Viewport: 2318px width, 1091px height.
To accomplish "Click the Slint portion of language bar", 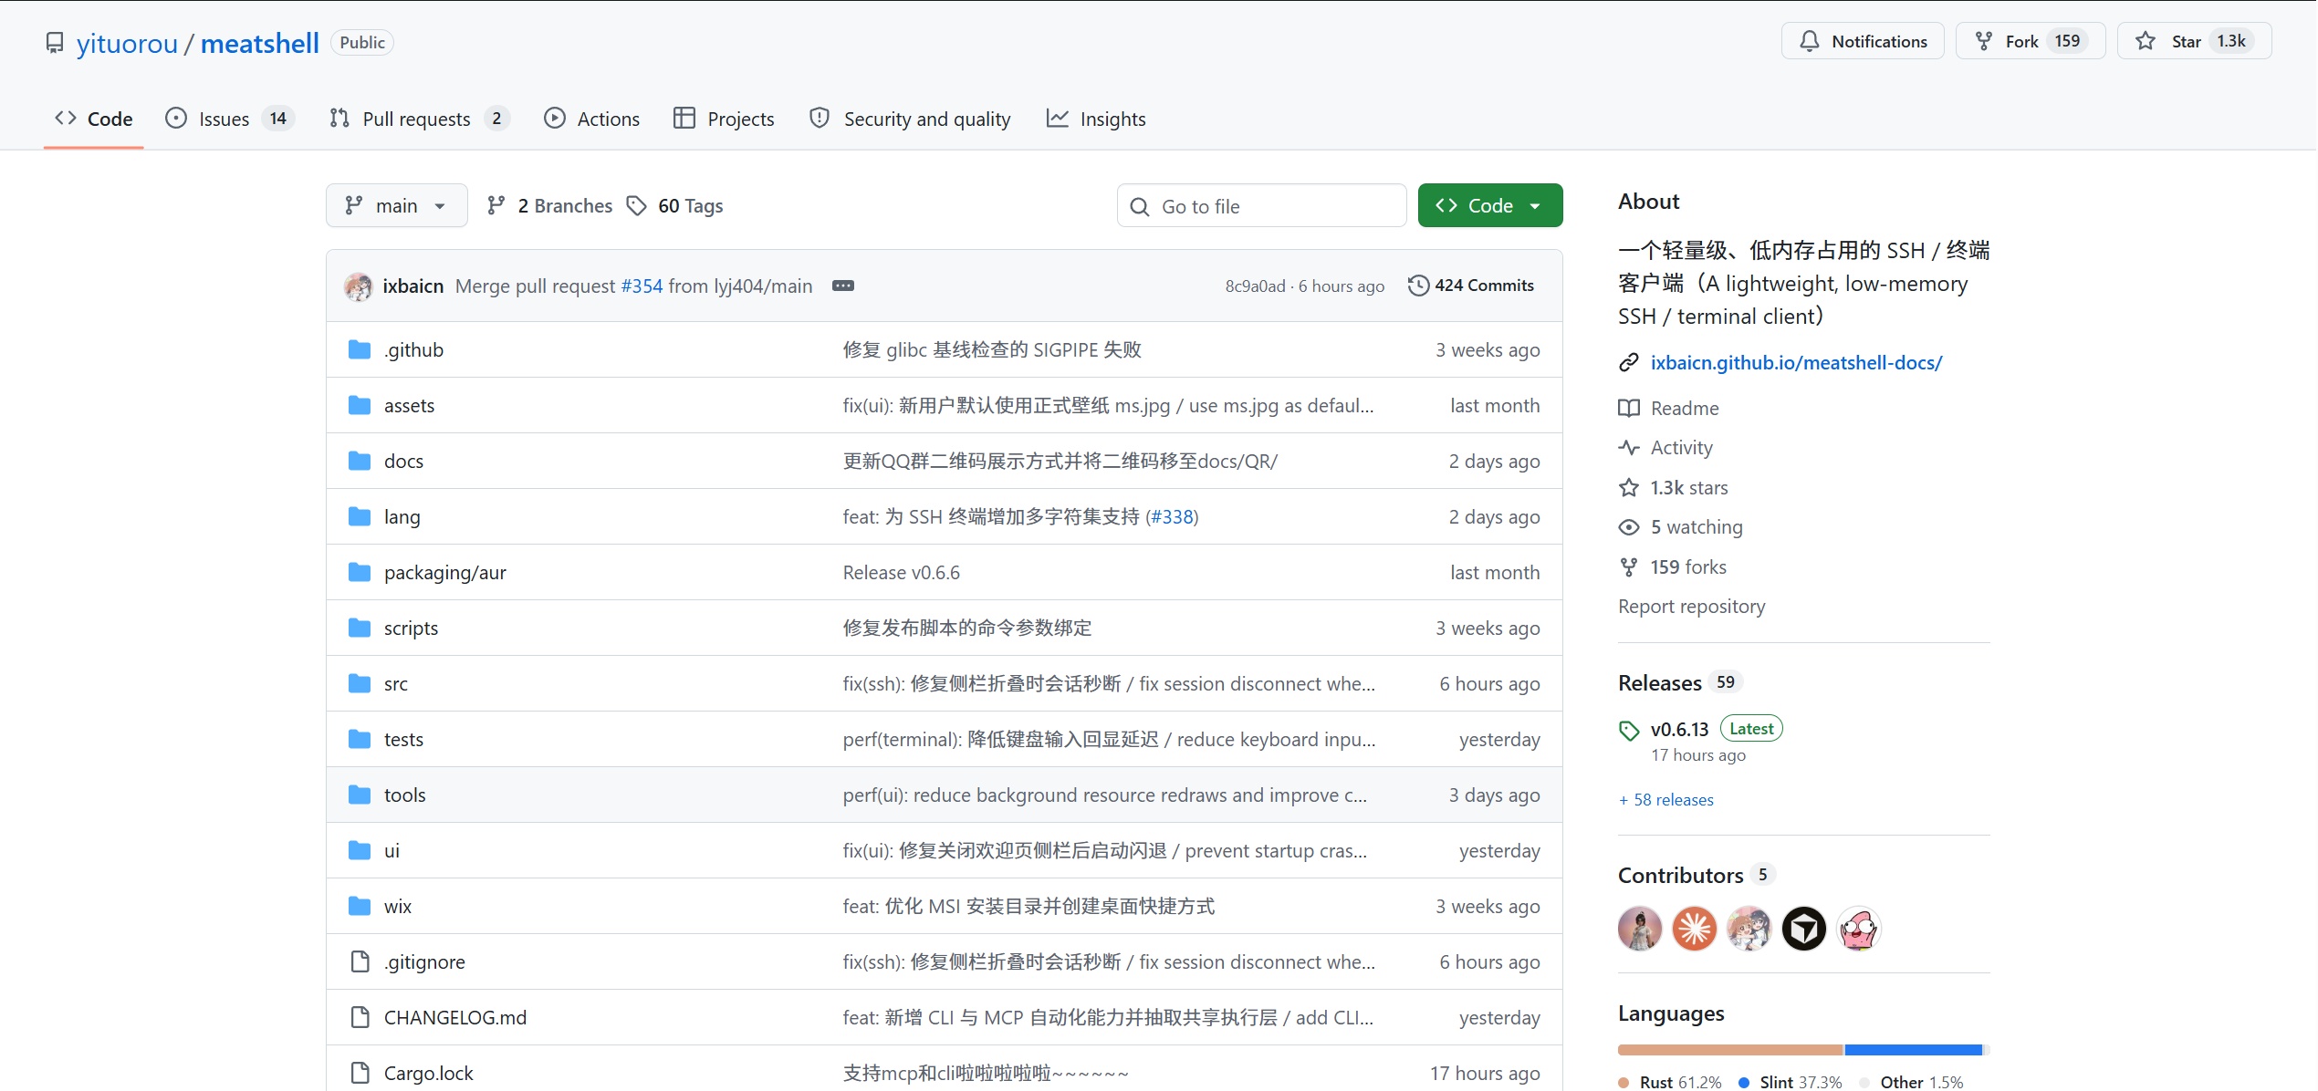I will point(1914,1050).
